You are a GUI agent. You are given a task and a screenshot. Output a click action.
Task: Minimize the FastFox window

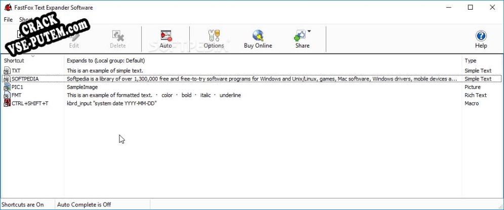tap(448, 8)
